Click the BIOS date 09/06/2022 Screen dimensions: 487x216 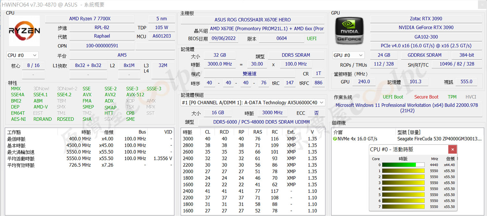[x=223, y=39]
